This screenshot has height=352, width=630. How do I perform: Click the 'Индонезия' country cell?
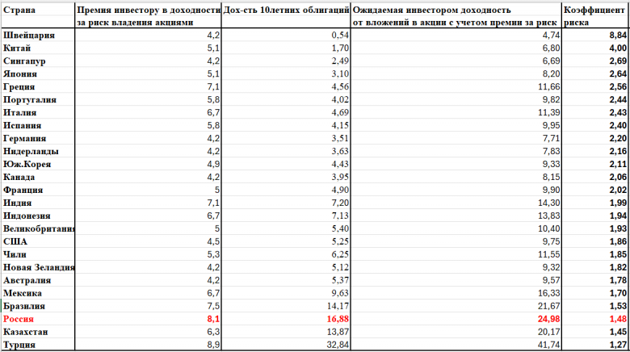click(27, 216)
